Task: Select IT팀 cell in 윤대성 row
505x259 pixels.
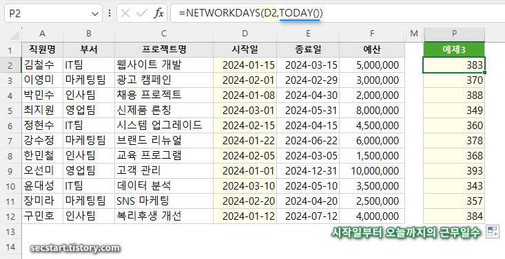Action: (x=89, y=186)
